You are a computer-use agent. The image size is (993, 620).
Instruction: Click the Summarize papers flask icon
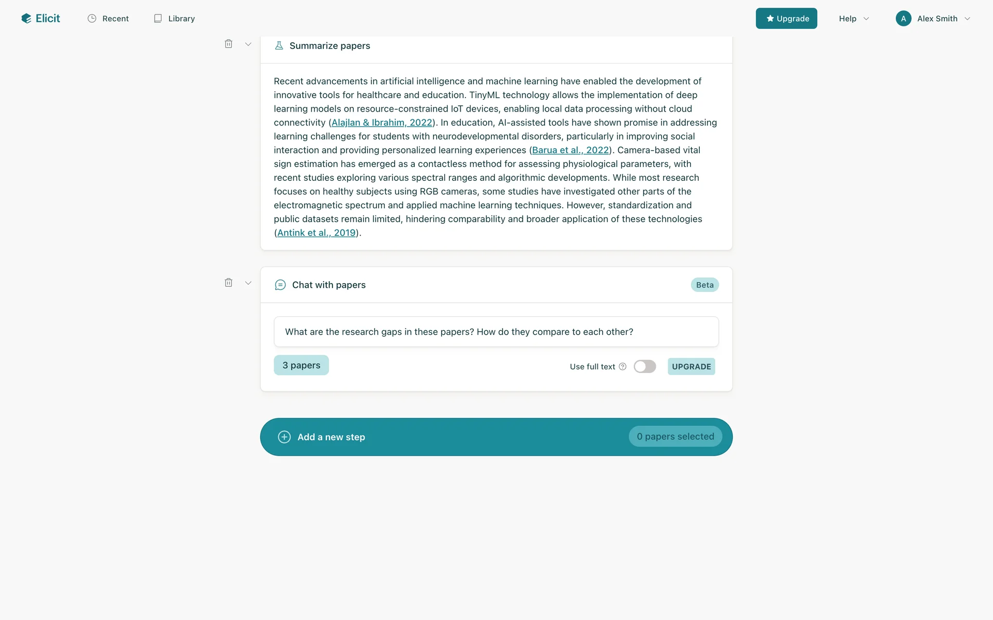click(x=279, y=45)
